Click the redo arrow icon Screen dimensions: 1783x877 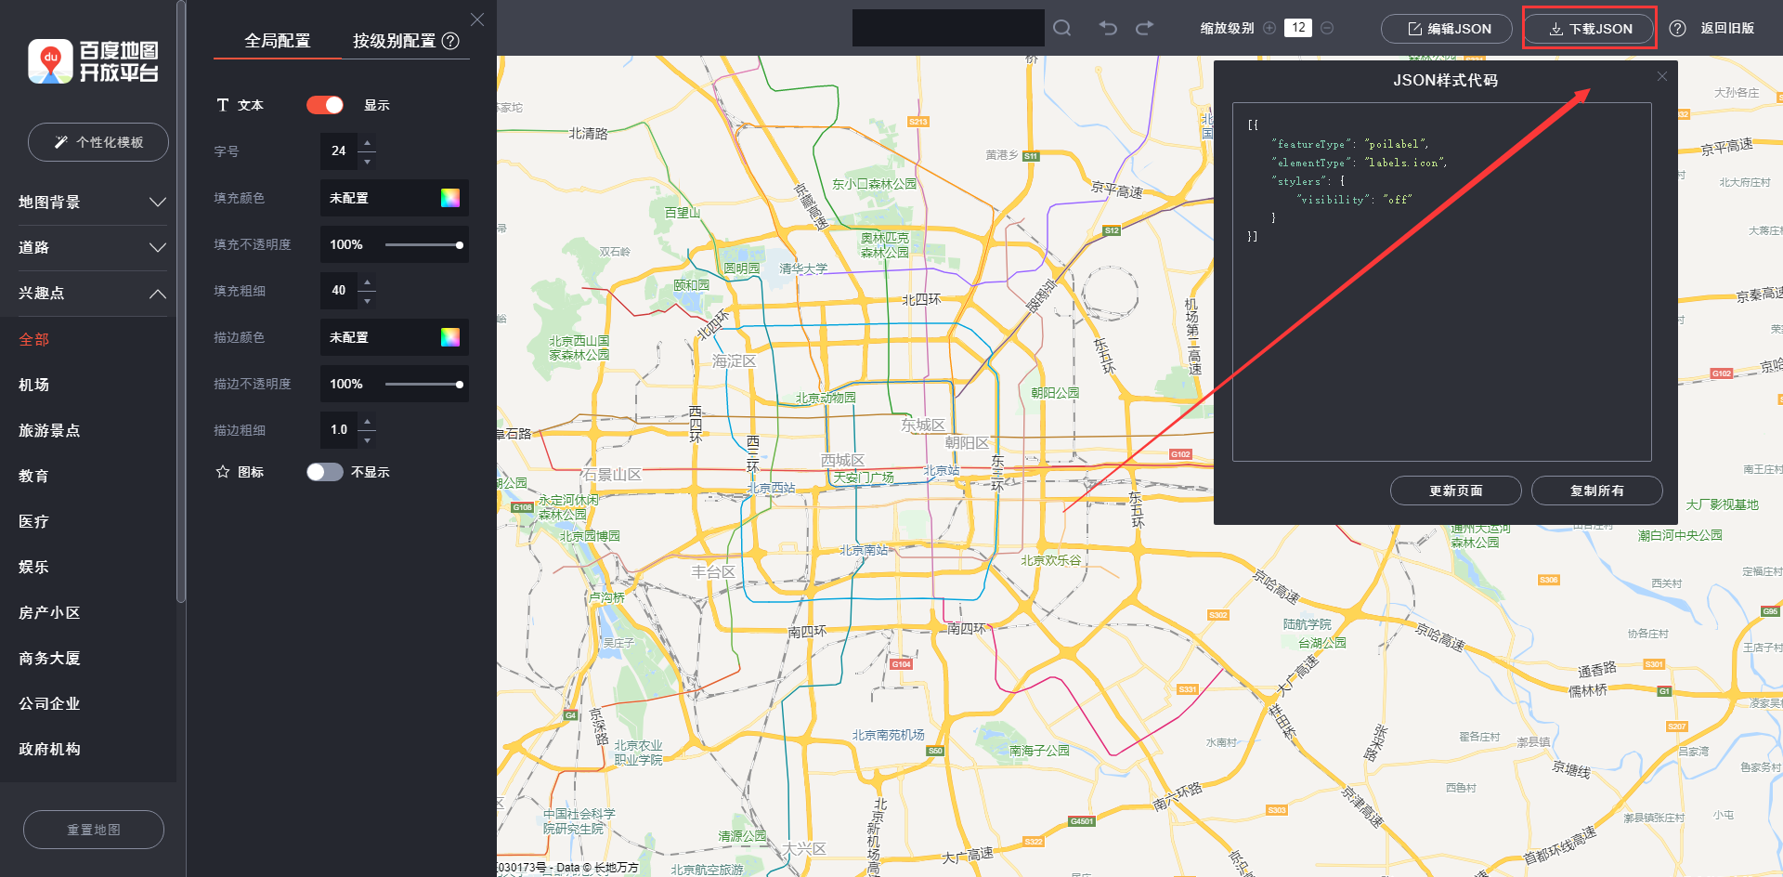click(x=1145, y=28)
